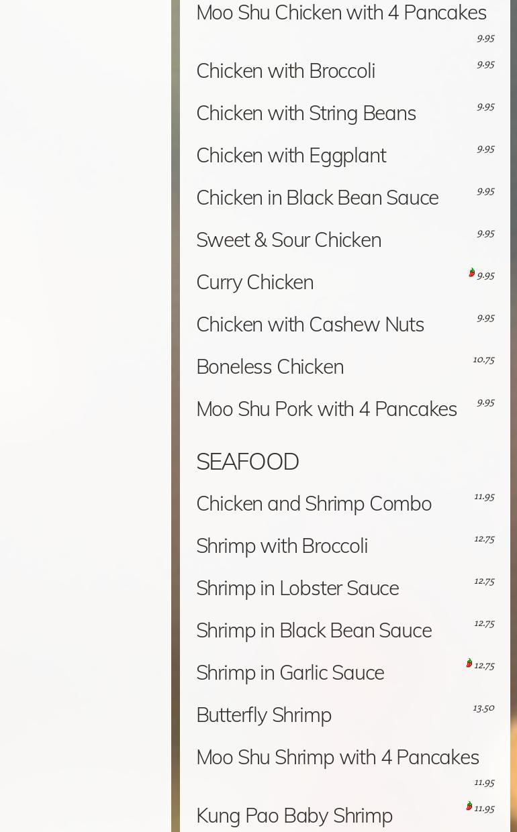This screenshot has height=832, width=517.
Task: Open the Butterfly Shrimp item
Action: [263, 715]
